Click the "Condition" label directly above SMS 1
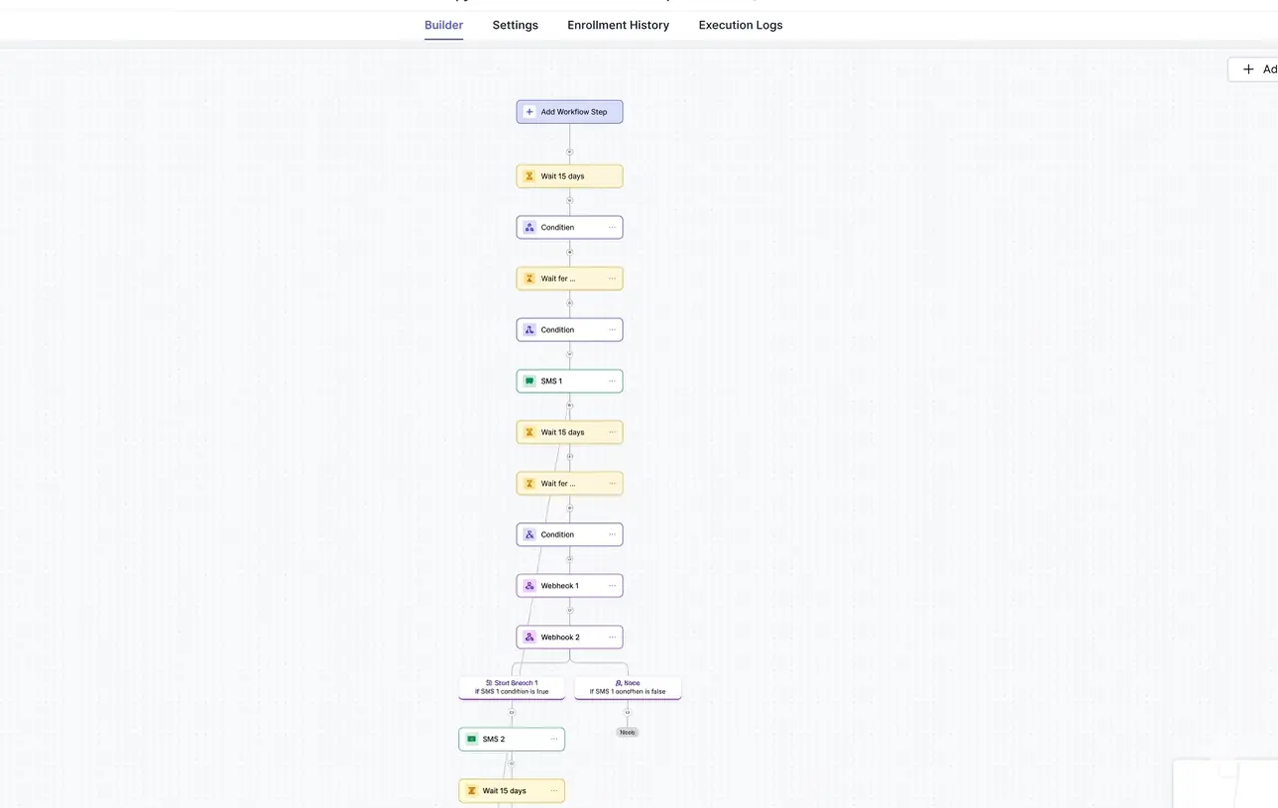 click(557, 330)
